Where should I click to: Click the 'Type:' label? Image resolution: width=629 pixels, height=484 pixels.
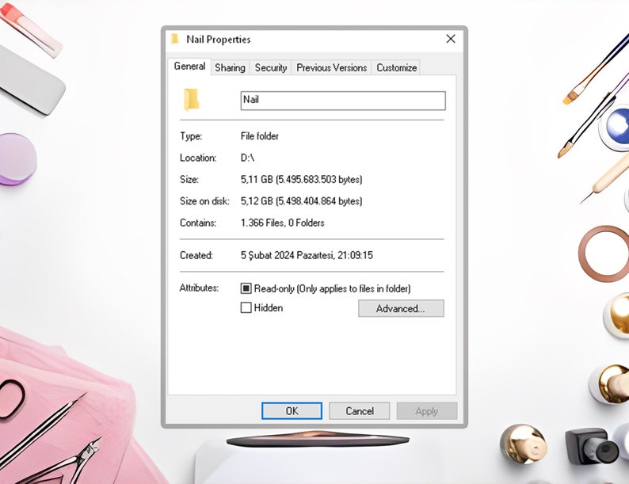click(191, 136)
